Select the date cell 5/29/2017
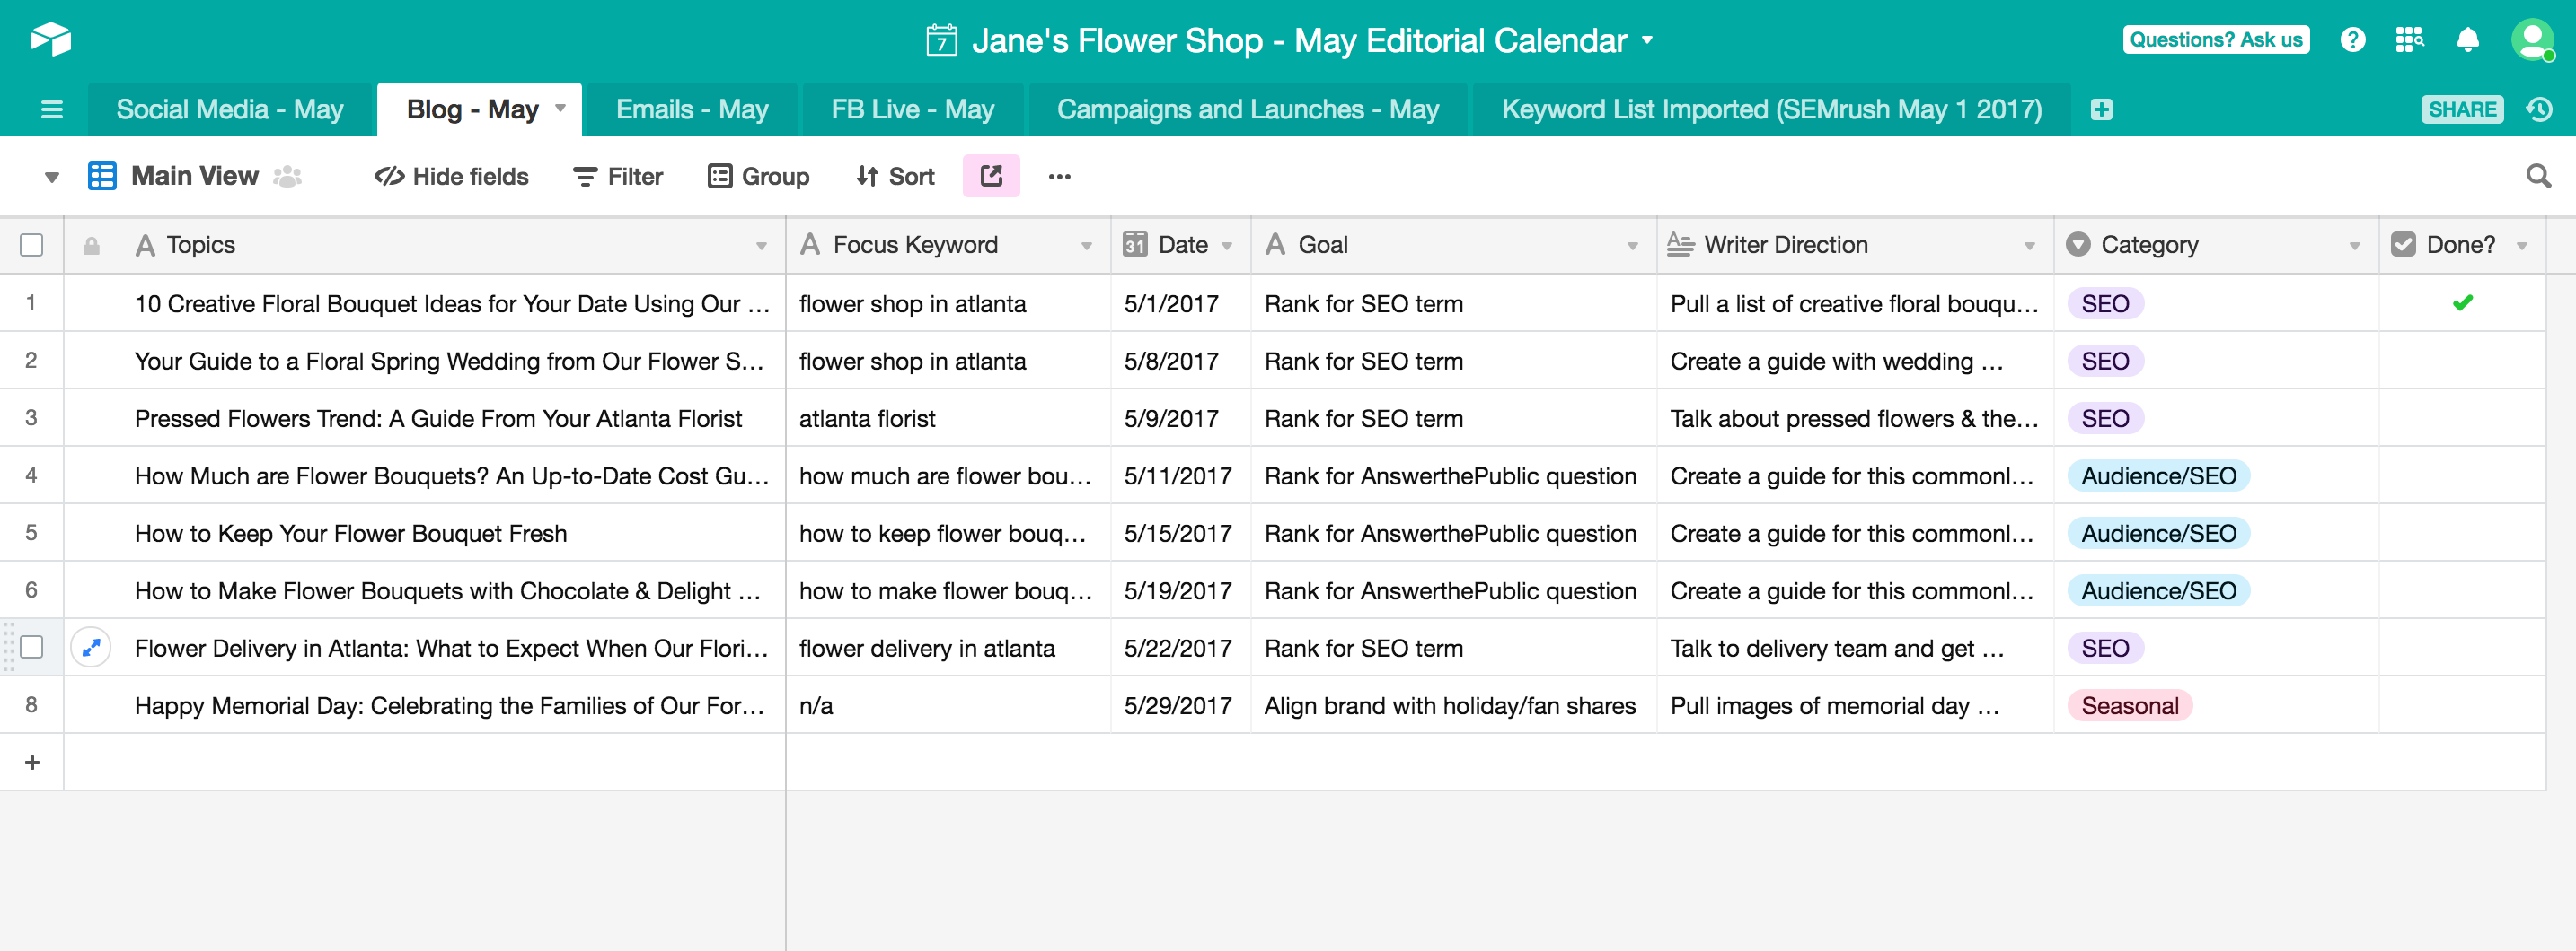Image resolution: width=2576 pixels, height=951 pixels. pyautogui.click(x=1180, y=705)
